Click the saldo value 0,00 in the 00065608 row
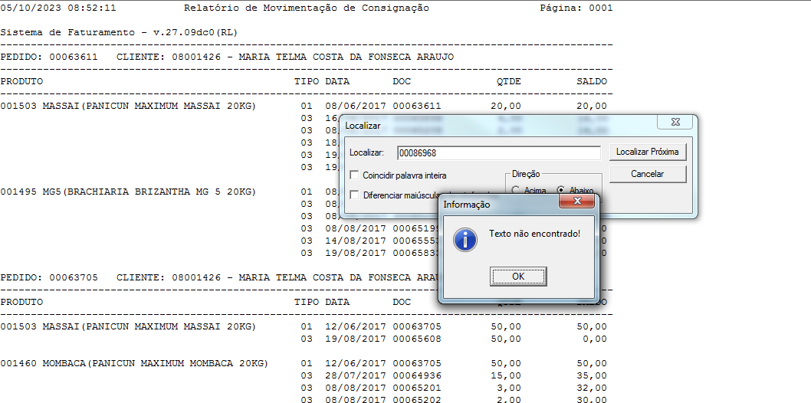811x403 pixels. pyautogui.click(x=595, y=339)
